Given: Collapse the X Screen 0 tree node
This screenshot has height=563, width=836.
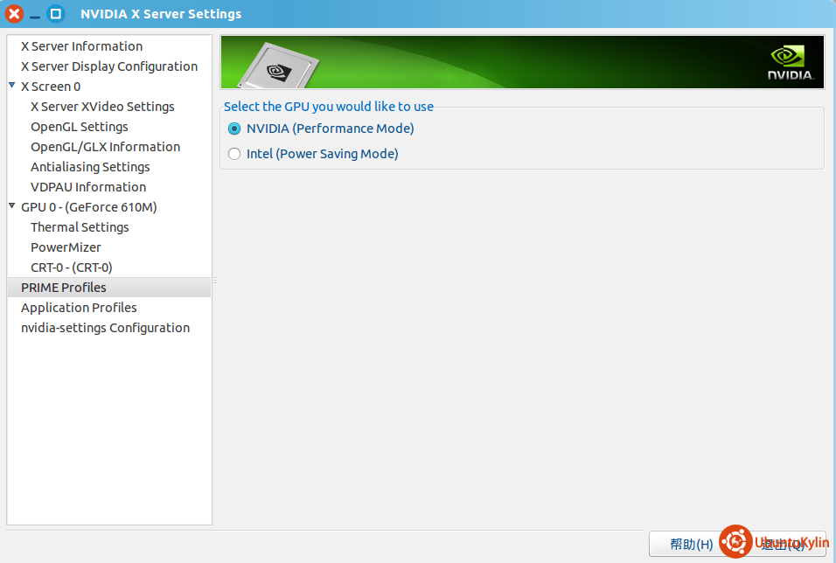Looking at the screenshot, I should click(11, 86).
